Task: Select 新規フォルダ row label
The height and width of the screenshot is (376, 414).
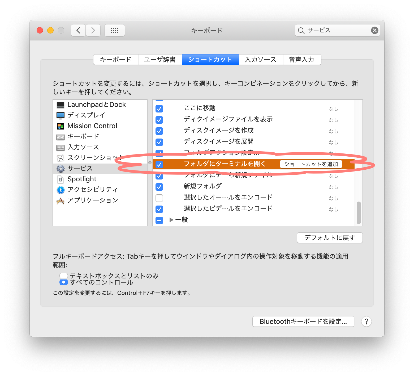Action: click(203, 186)
